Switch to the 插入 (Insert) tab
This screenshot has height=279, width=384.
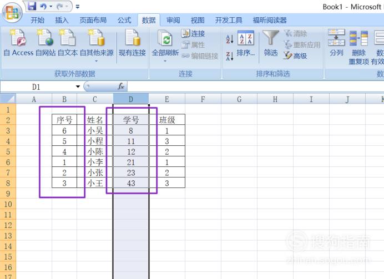point(62,20)
